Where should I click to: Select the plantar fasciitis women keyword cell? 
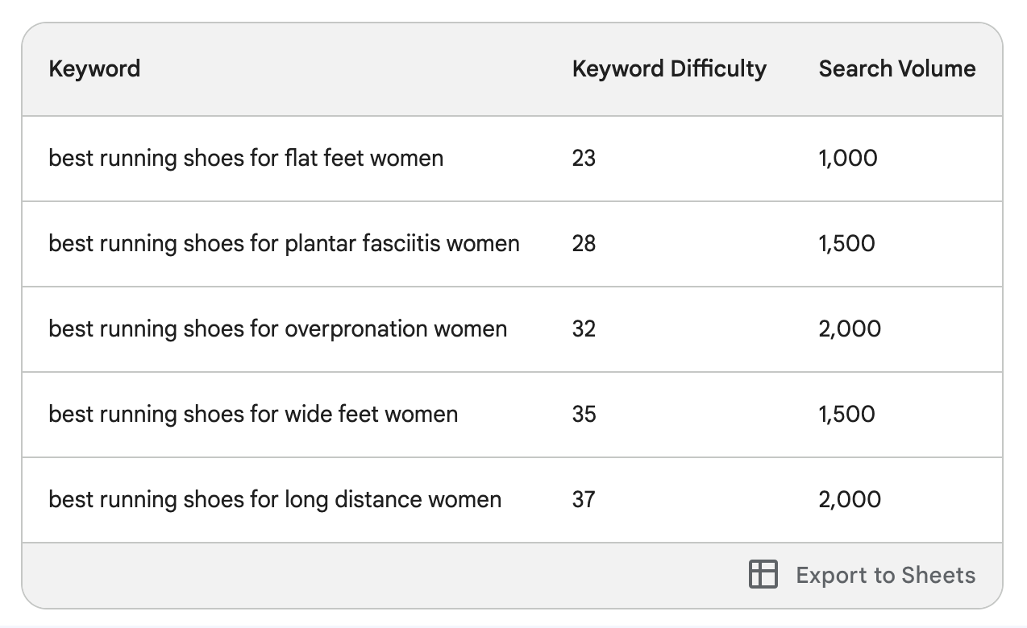[x=284, y=243]
